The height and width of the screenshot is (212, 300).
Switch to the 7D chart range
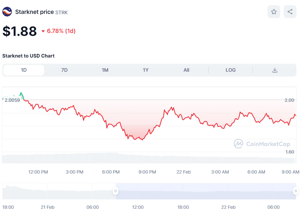coord(65,70)
